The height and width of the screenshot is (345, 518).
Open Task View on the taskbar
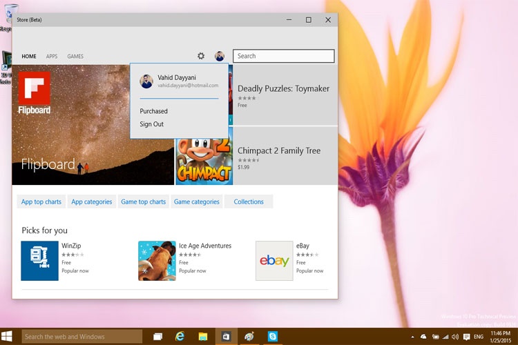158,337
